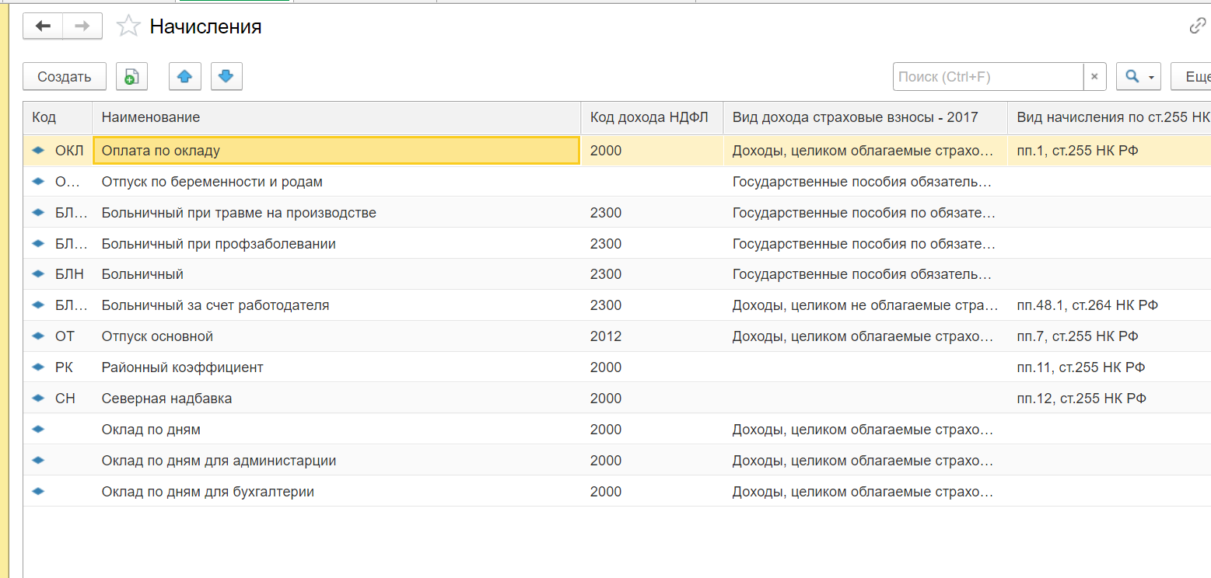Click the copy-create document icon
This screenshot has height=578, width=1211.
[131, 77]
